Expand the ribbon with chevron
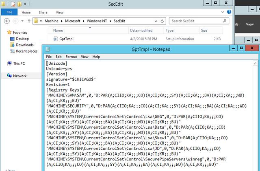260x171 pixels. (223, 12)
